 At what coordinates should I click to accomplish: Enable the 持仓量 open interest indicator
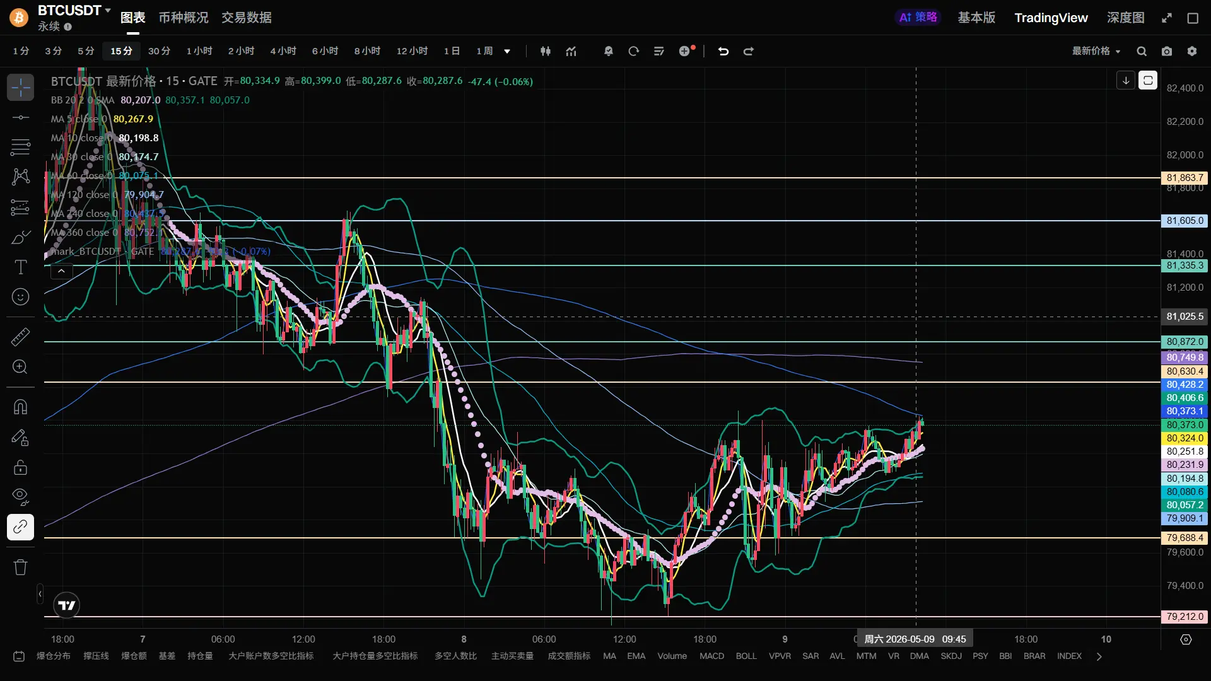coord(200,656)
